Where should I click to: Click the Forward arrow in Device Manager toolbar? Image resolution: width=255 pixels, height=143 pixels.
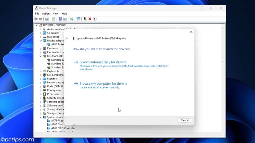pos(41,19)
